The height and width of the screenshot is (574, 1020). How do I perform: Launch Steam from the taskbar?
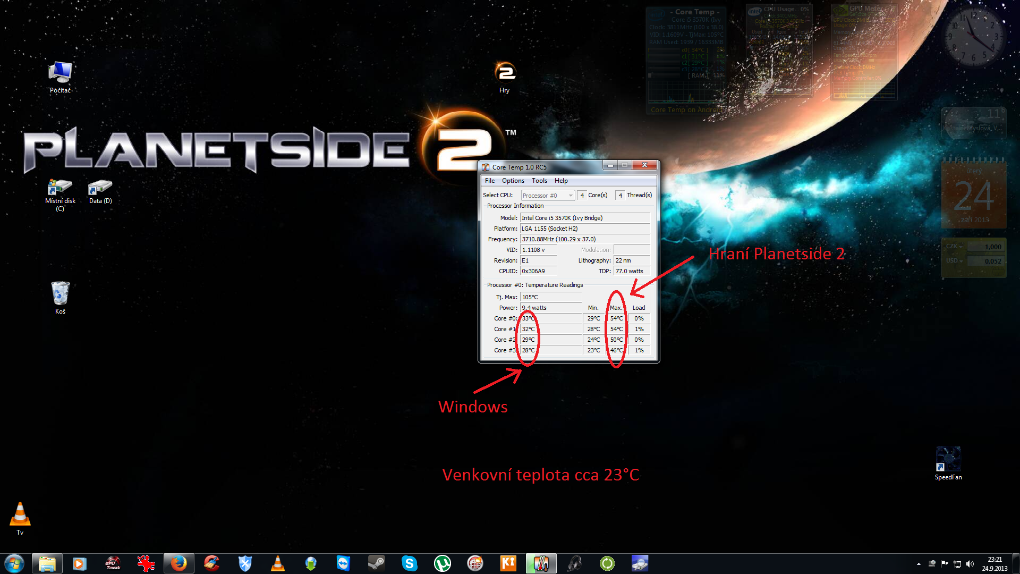click(377, 563)
